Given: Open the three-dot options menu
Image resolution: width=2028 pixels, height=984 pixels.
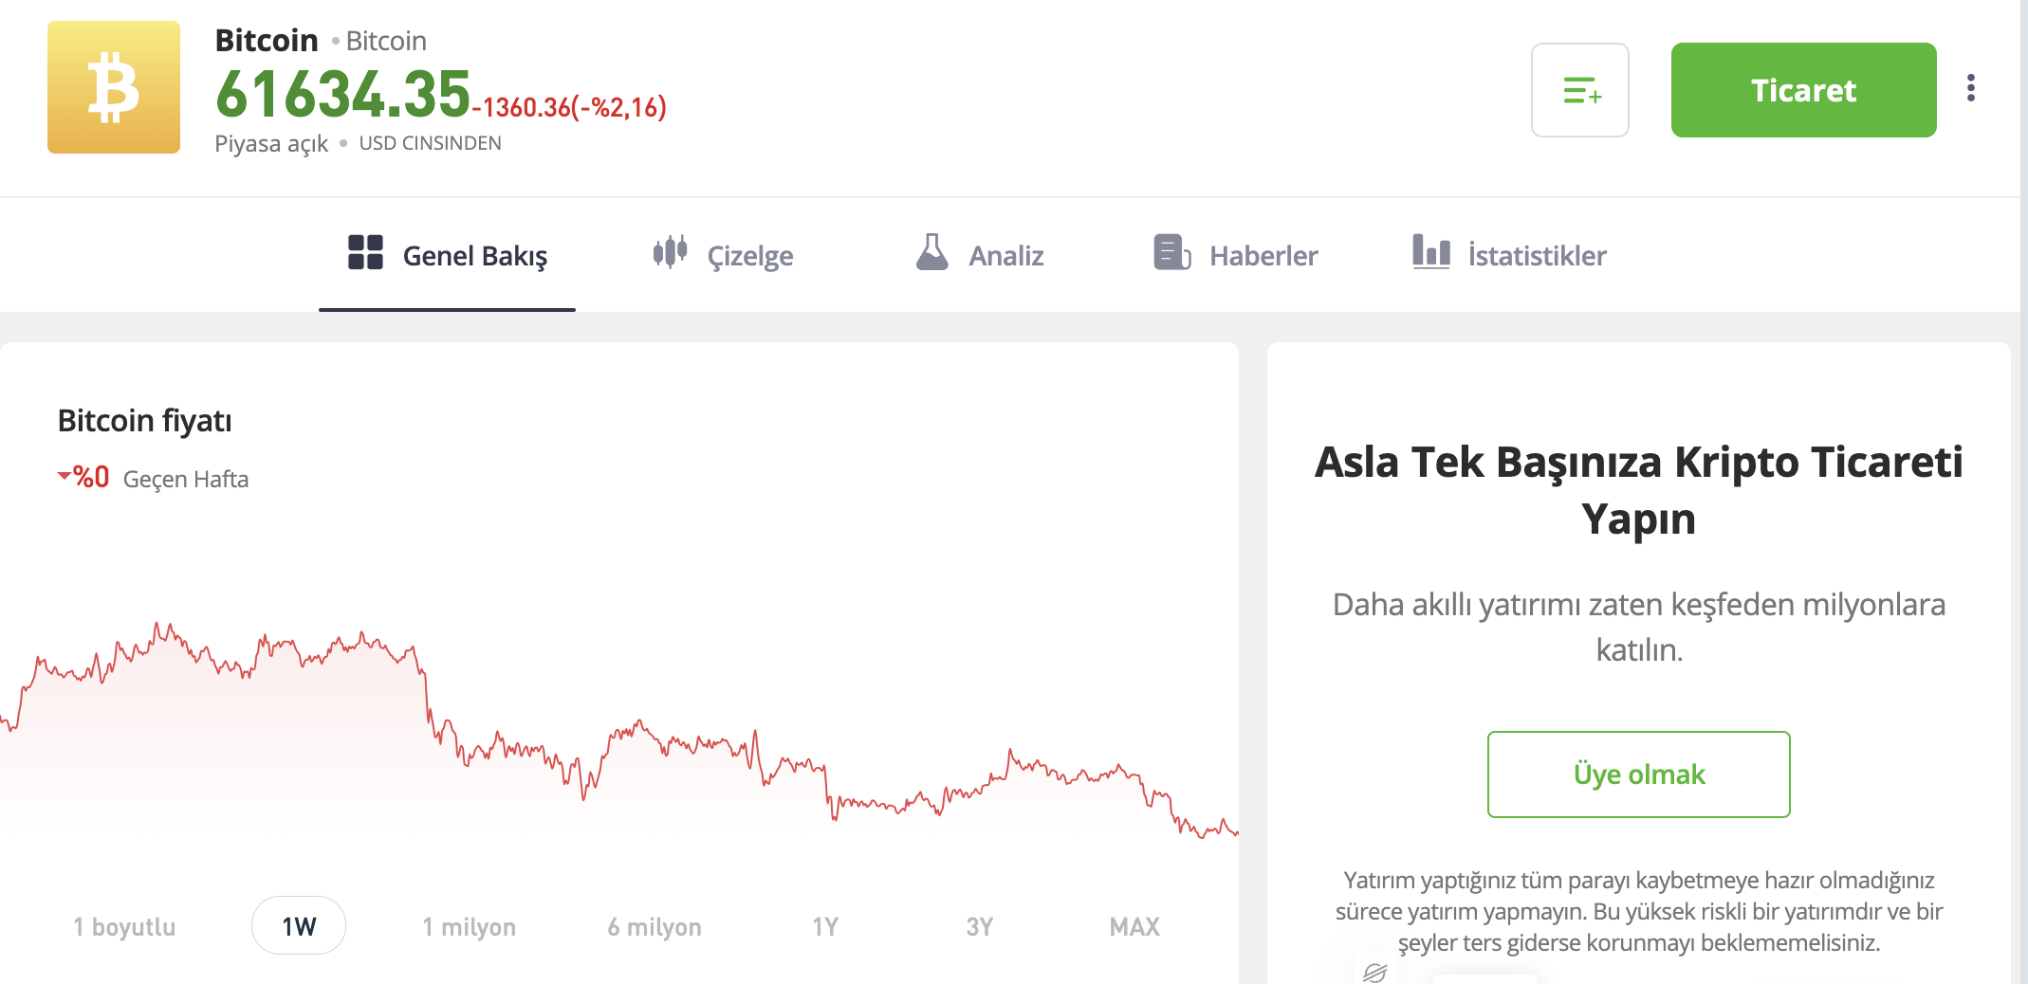Looking at the screenshot, I should point(1970,87).
